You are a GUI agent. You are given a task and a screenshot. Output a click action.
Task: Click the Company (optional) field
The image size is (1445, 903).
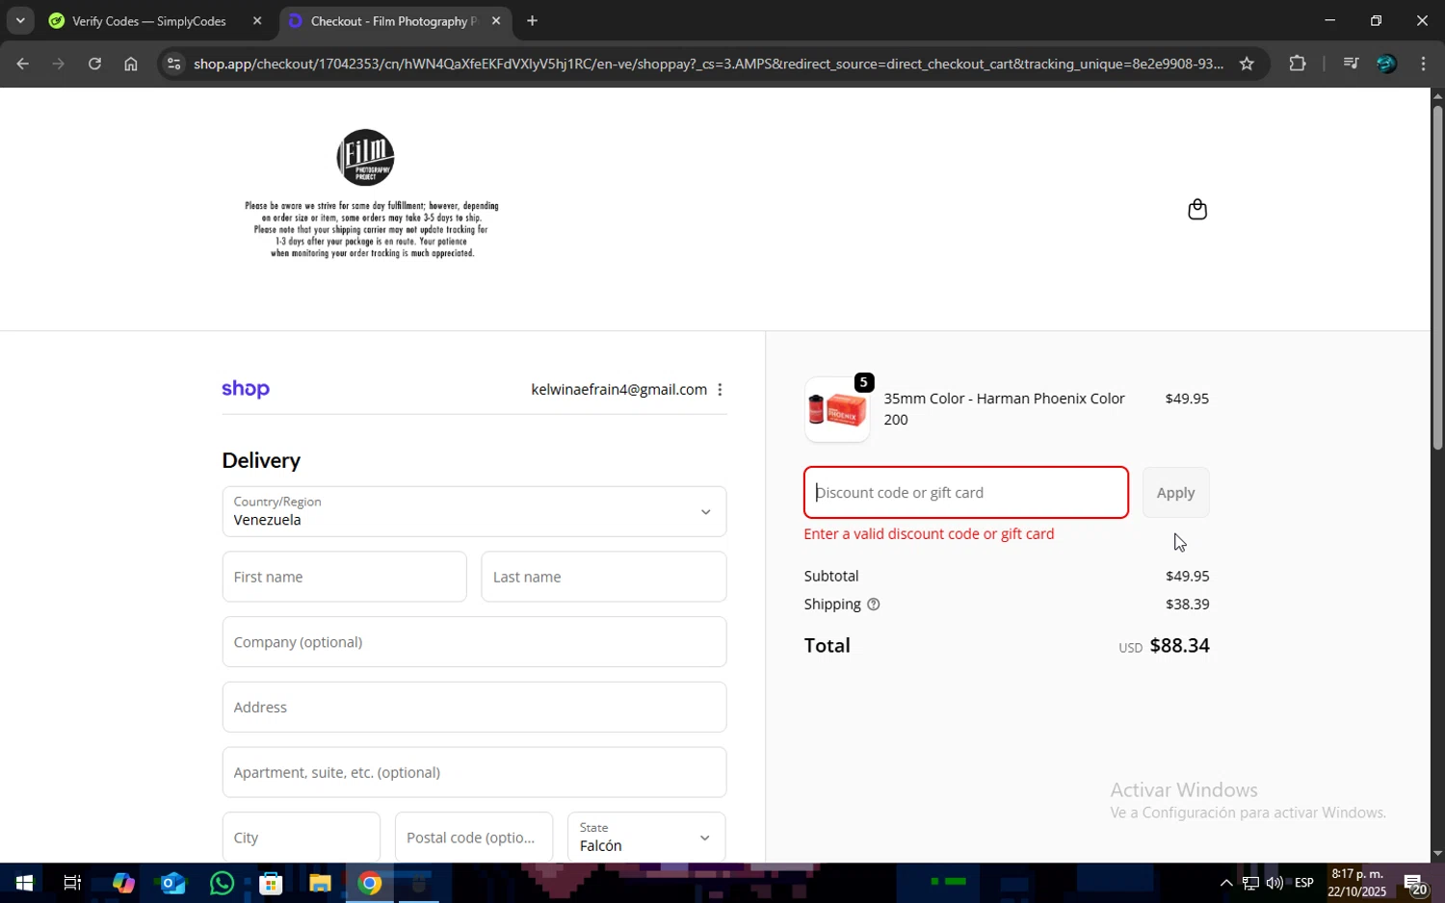pyautogui.click(x=474, y=642)
